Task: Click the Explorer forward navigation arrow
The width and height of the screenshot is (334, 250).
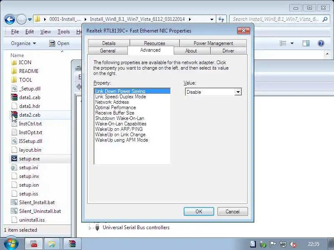Action: tap(21, 19)
